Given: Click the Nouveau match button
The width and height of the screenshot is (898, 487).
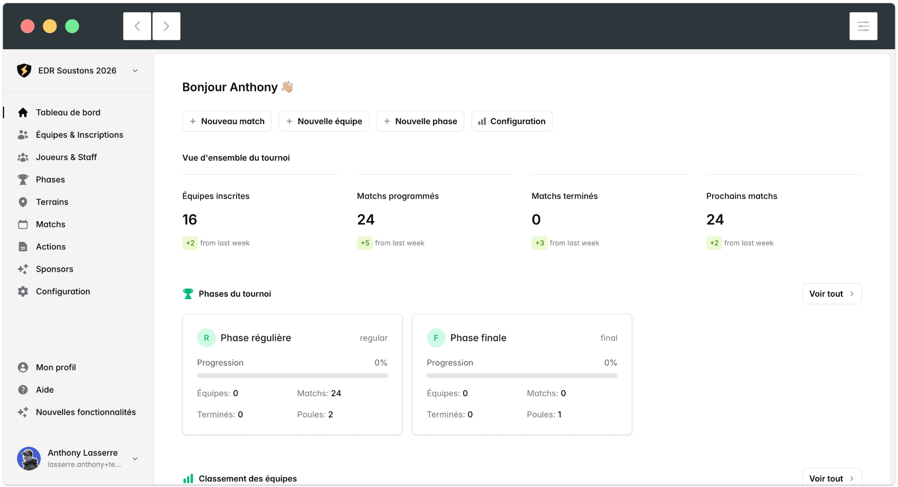Looking at the screenshot, I should [x=227, y=121].
